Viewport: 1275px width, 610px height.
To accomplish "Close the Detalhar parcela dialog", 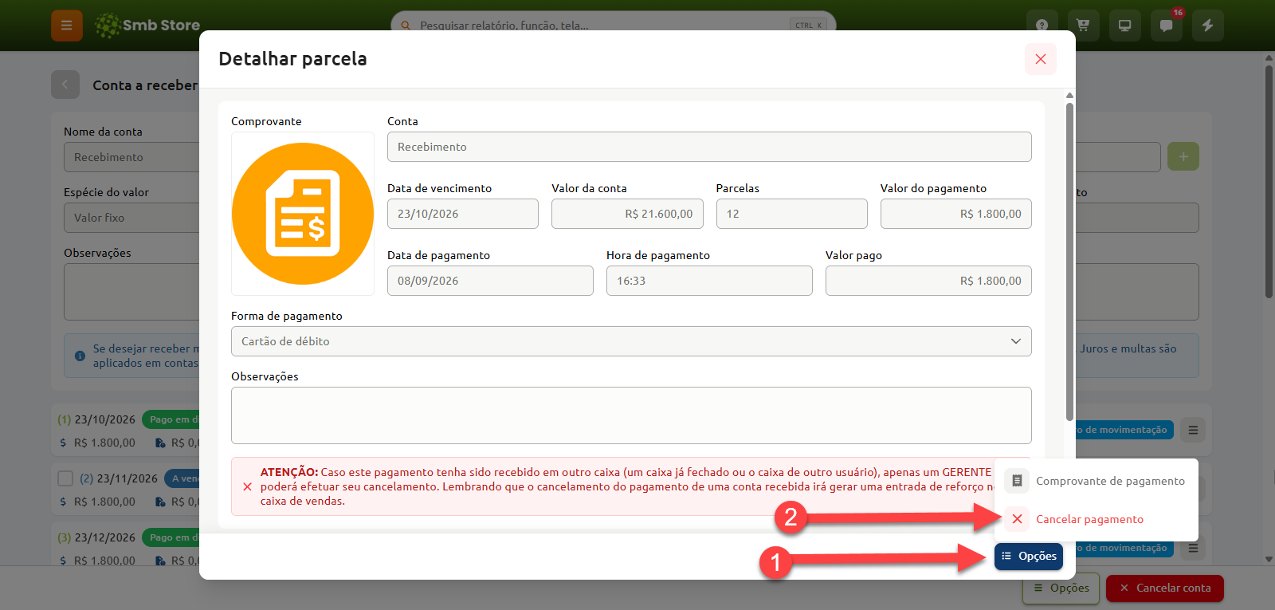I will click(1041, 59).
